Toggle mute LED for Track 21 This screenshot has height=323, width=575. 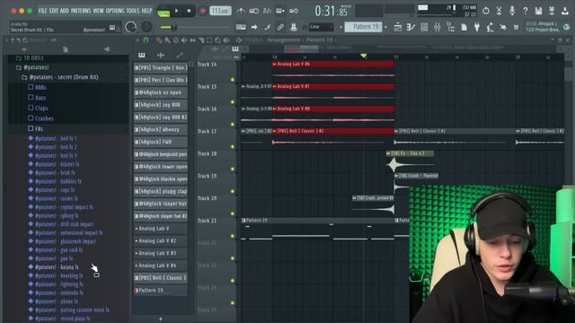click(233, 236)
